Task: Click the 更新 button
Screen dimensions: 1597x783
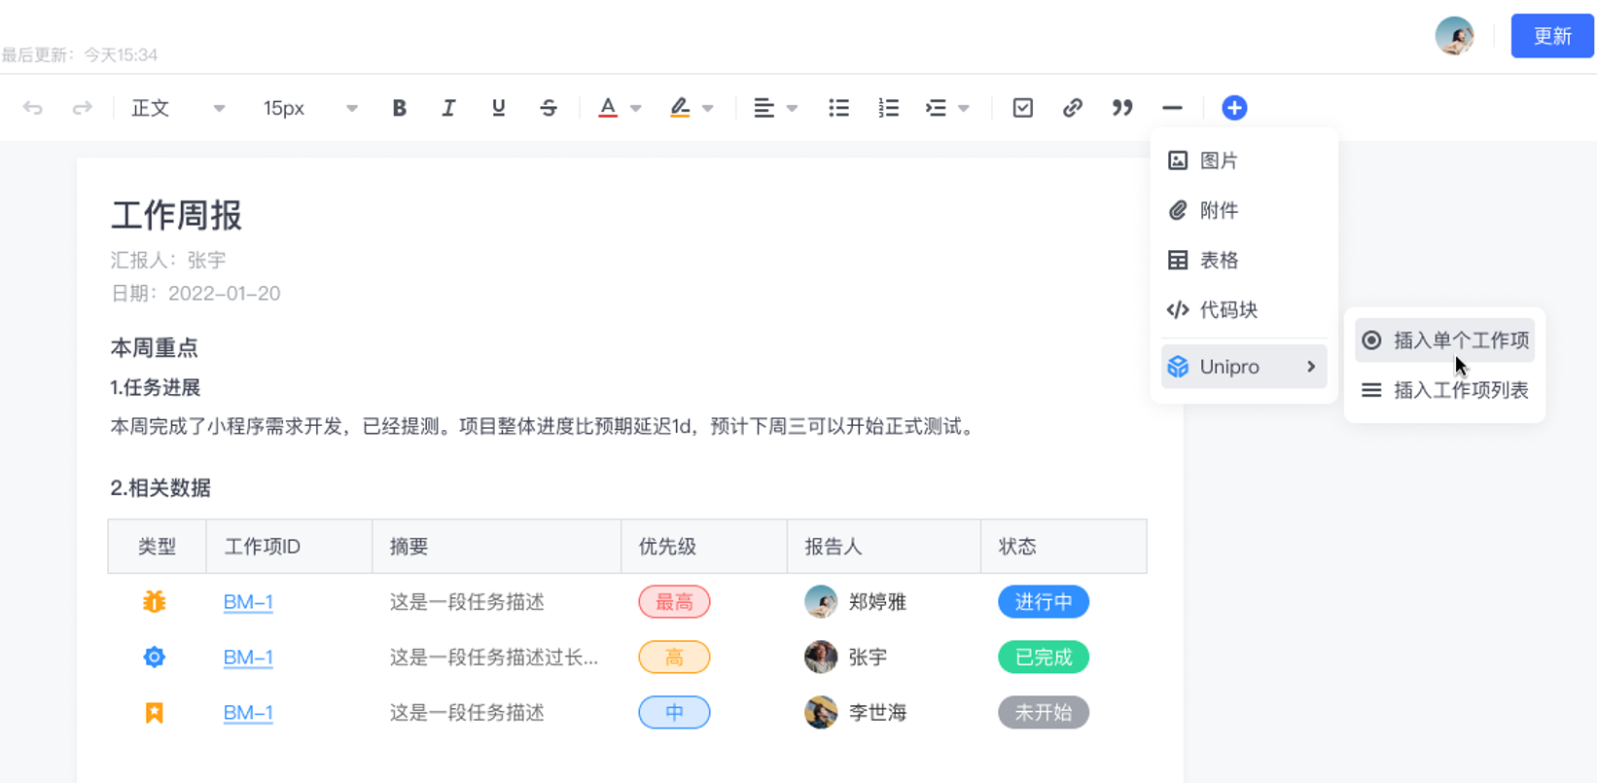Action: click(x=1551, y=36)
